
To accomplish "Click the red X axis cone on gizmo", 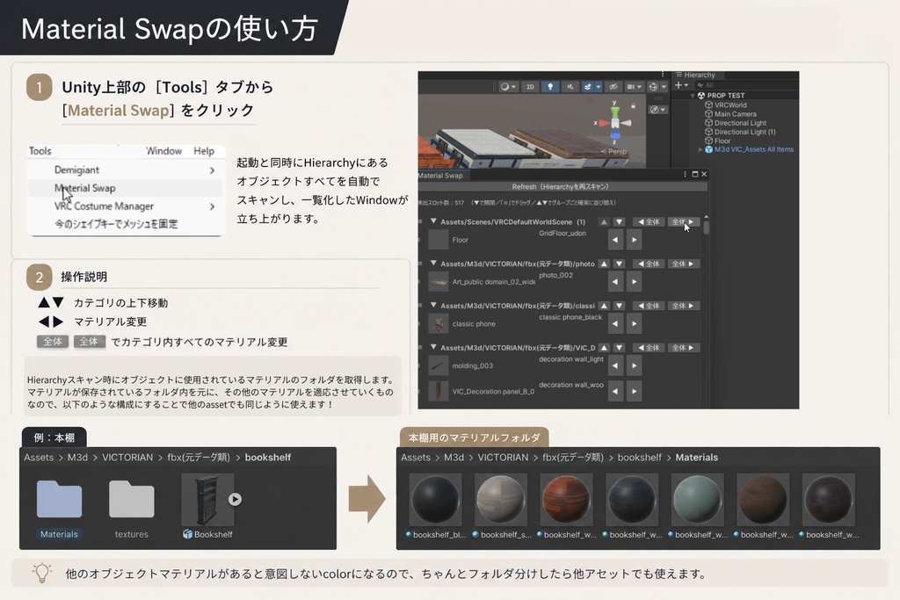I will [603, 123].
